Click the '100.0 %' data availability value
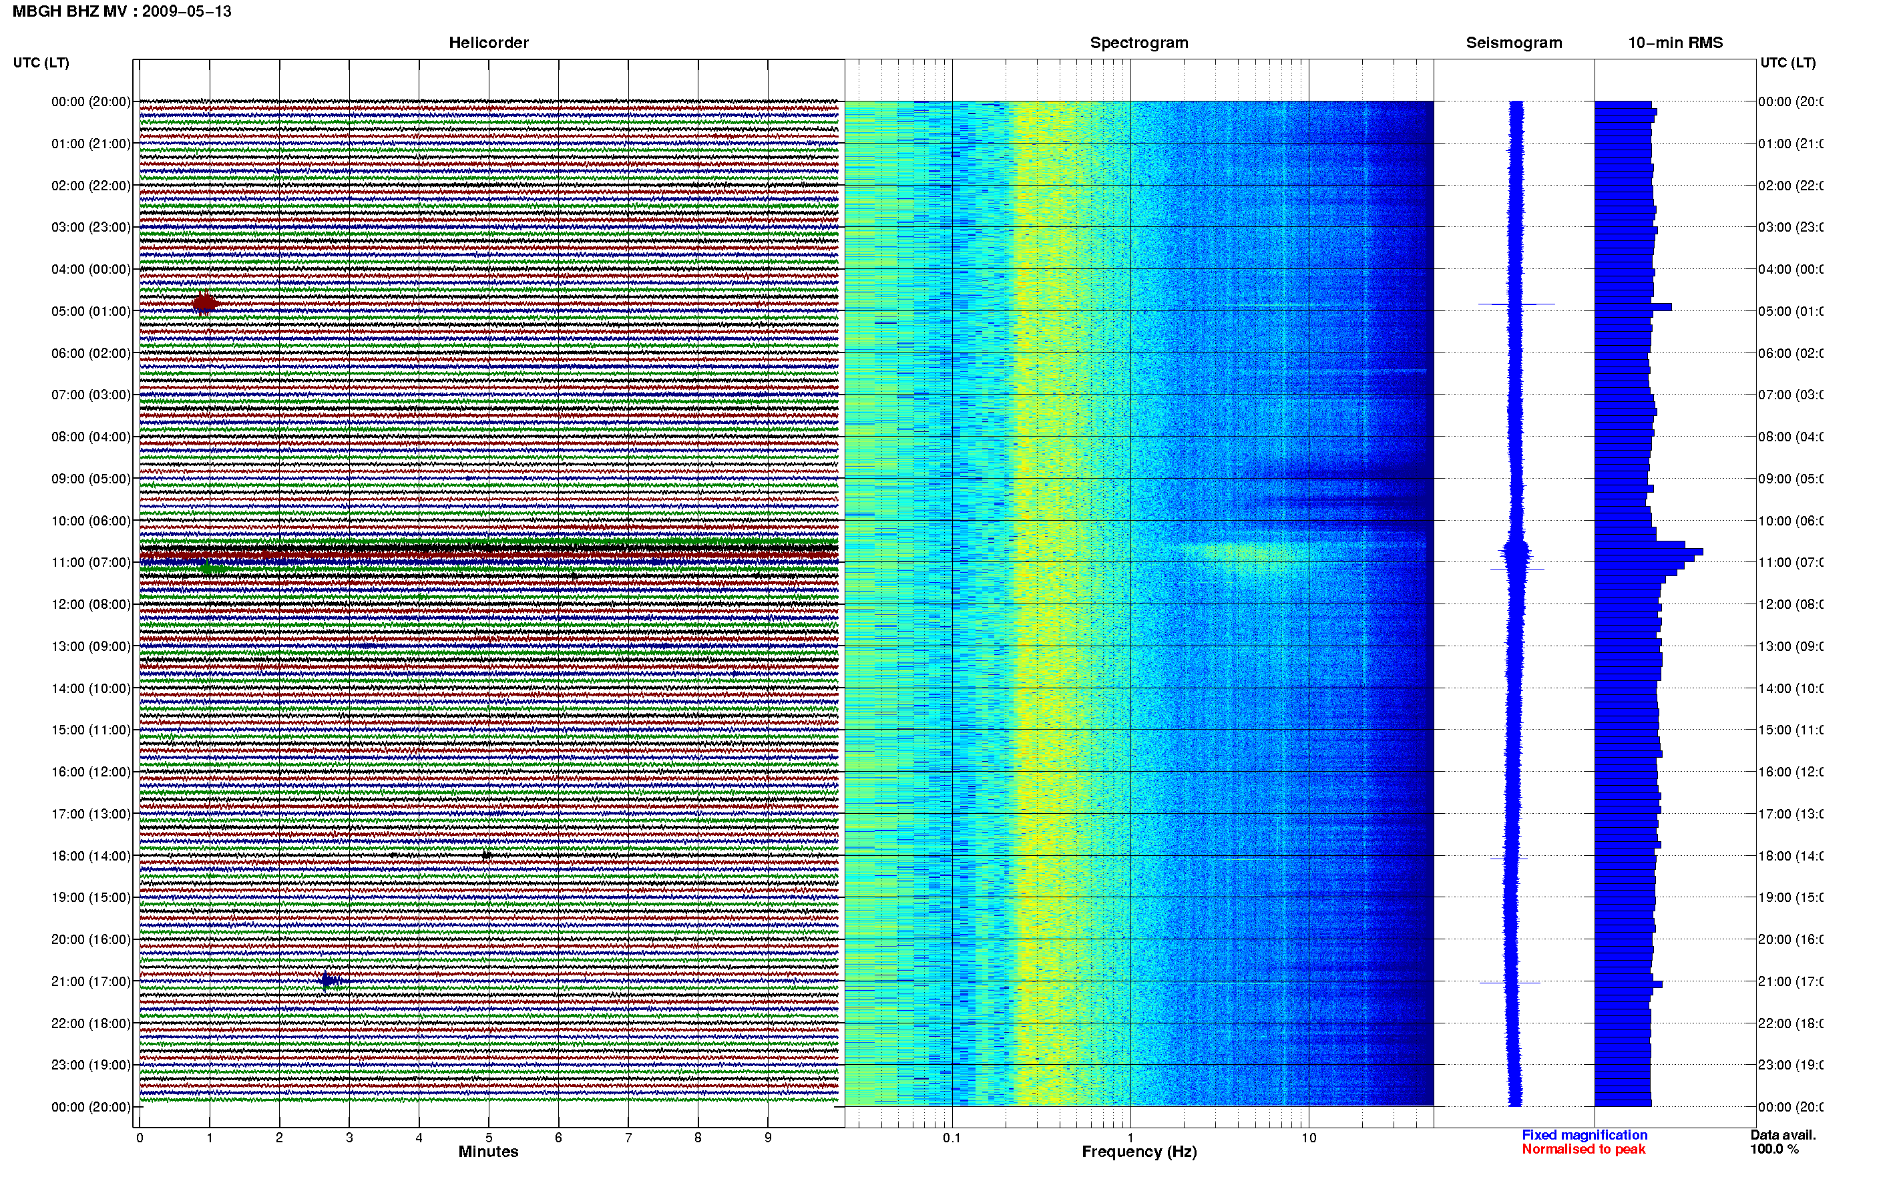The height and width of the screenshot is (1187, 1899). pyautogui.click(x=1774, y=1150)
